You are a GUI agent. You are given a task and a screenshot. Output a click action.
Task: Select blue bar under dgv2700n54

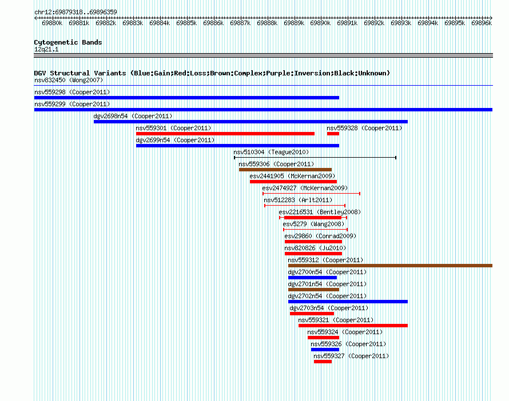312,278
